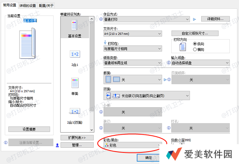Click the page orientation preview icon
This screenshot has width=239, height=164.
[x=182, y=47]
